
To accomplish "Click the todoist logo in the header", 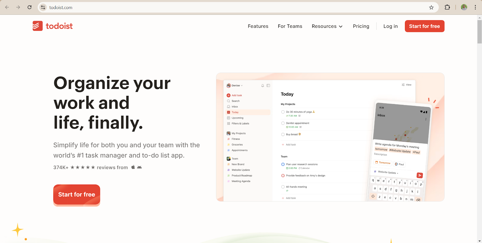I will 53,26.
